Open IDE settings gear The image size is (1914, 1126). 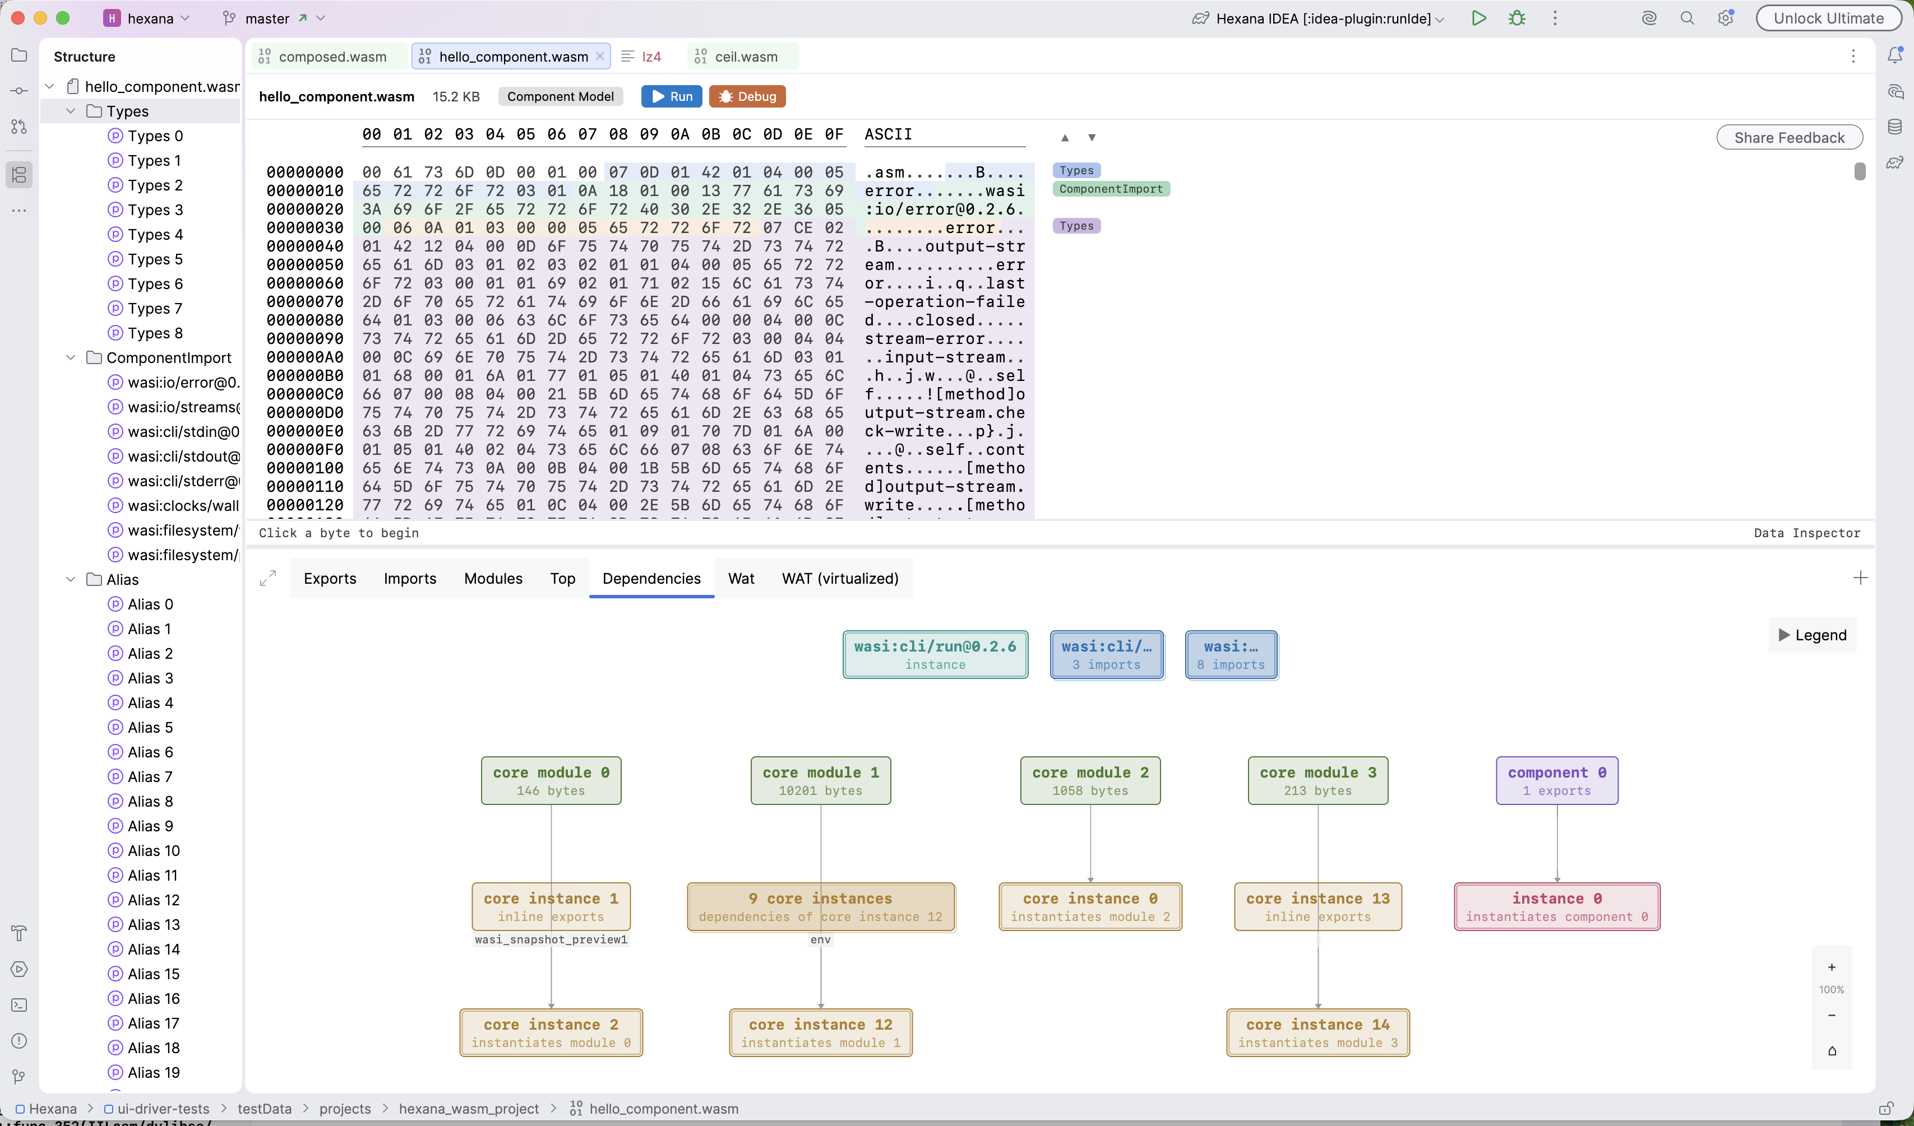1726,18
